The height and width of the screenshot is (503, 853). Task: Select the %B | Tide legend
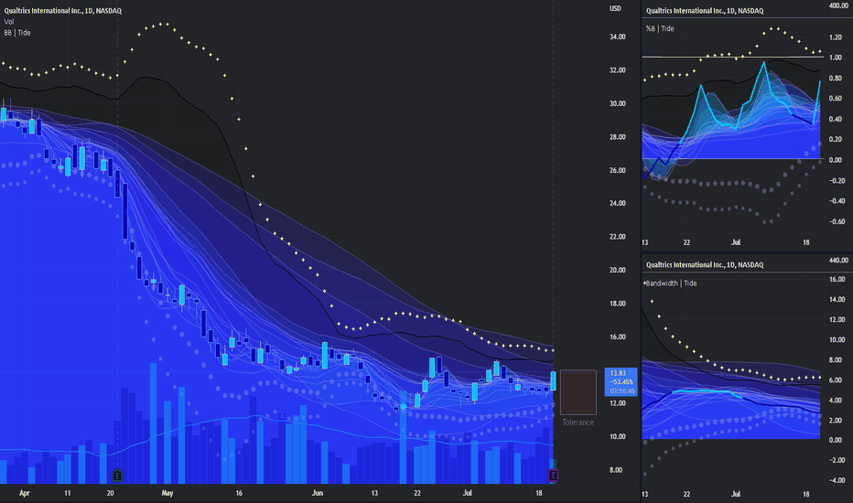(x=660, y=28)
